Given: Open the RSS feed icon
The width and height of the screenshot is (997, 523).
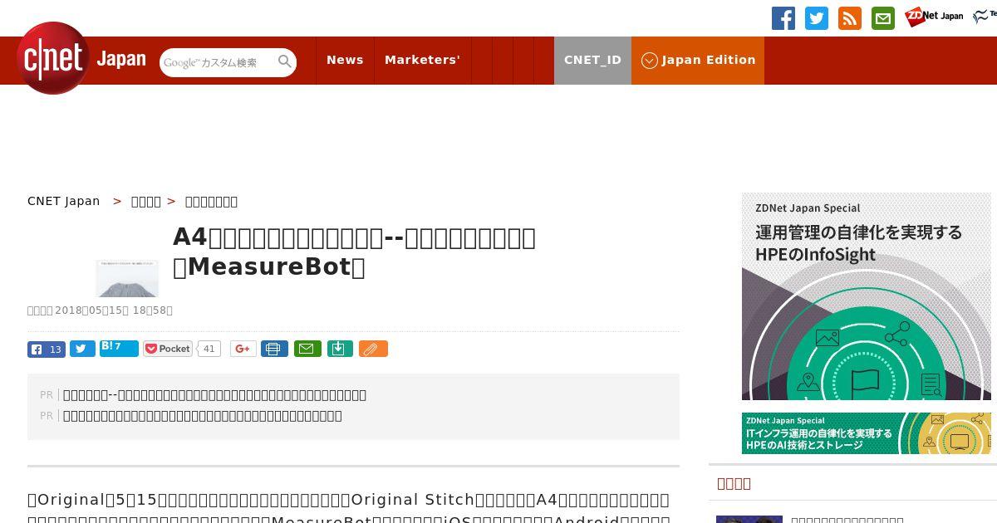Looking at the screenshot, I should 850,17.
